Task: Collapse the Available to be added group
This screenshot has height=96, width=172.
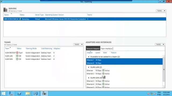Action: (89, 57)
